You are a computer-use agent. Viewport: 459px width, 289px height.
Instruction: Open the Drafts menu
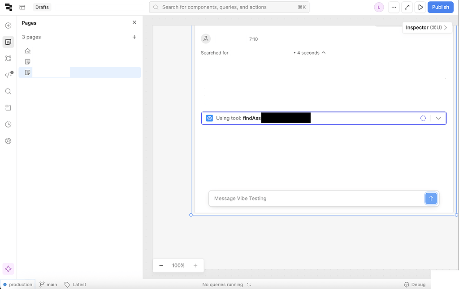pyautogui.click(x=42, y=7)
